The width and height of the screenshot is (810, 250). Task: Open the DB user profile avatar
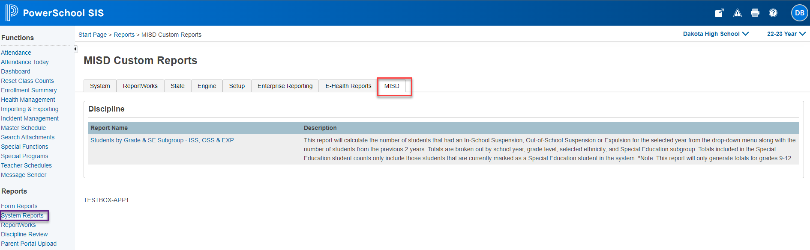tap(800, 13)
